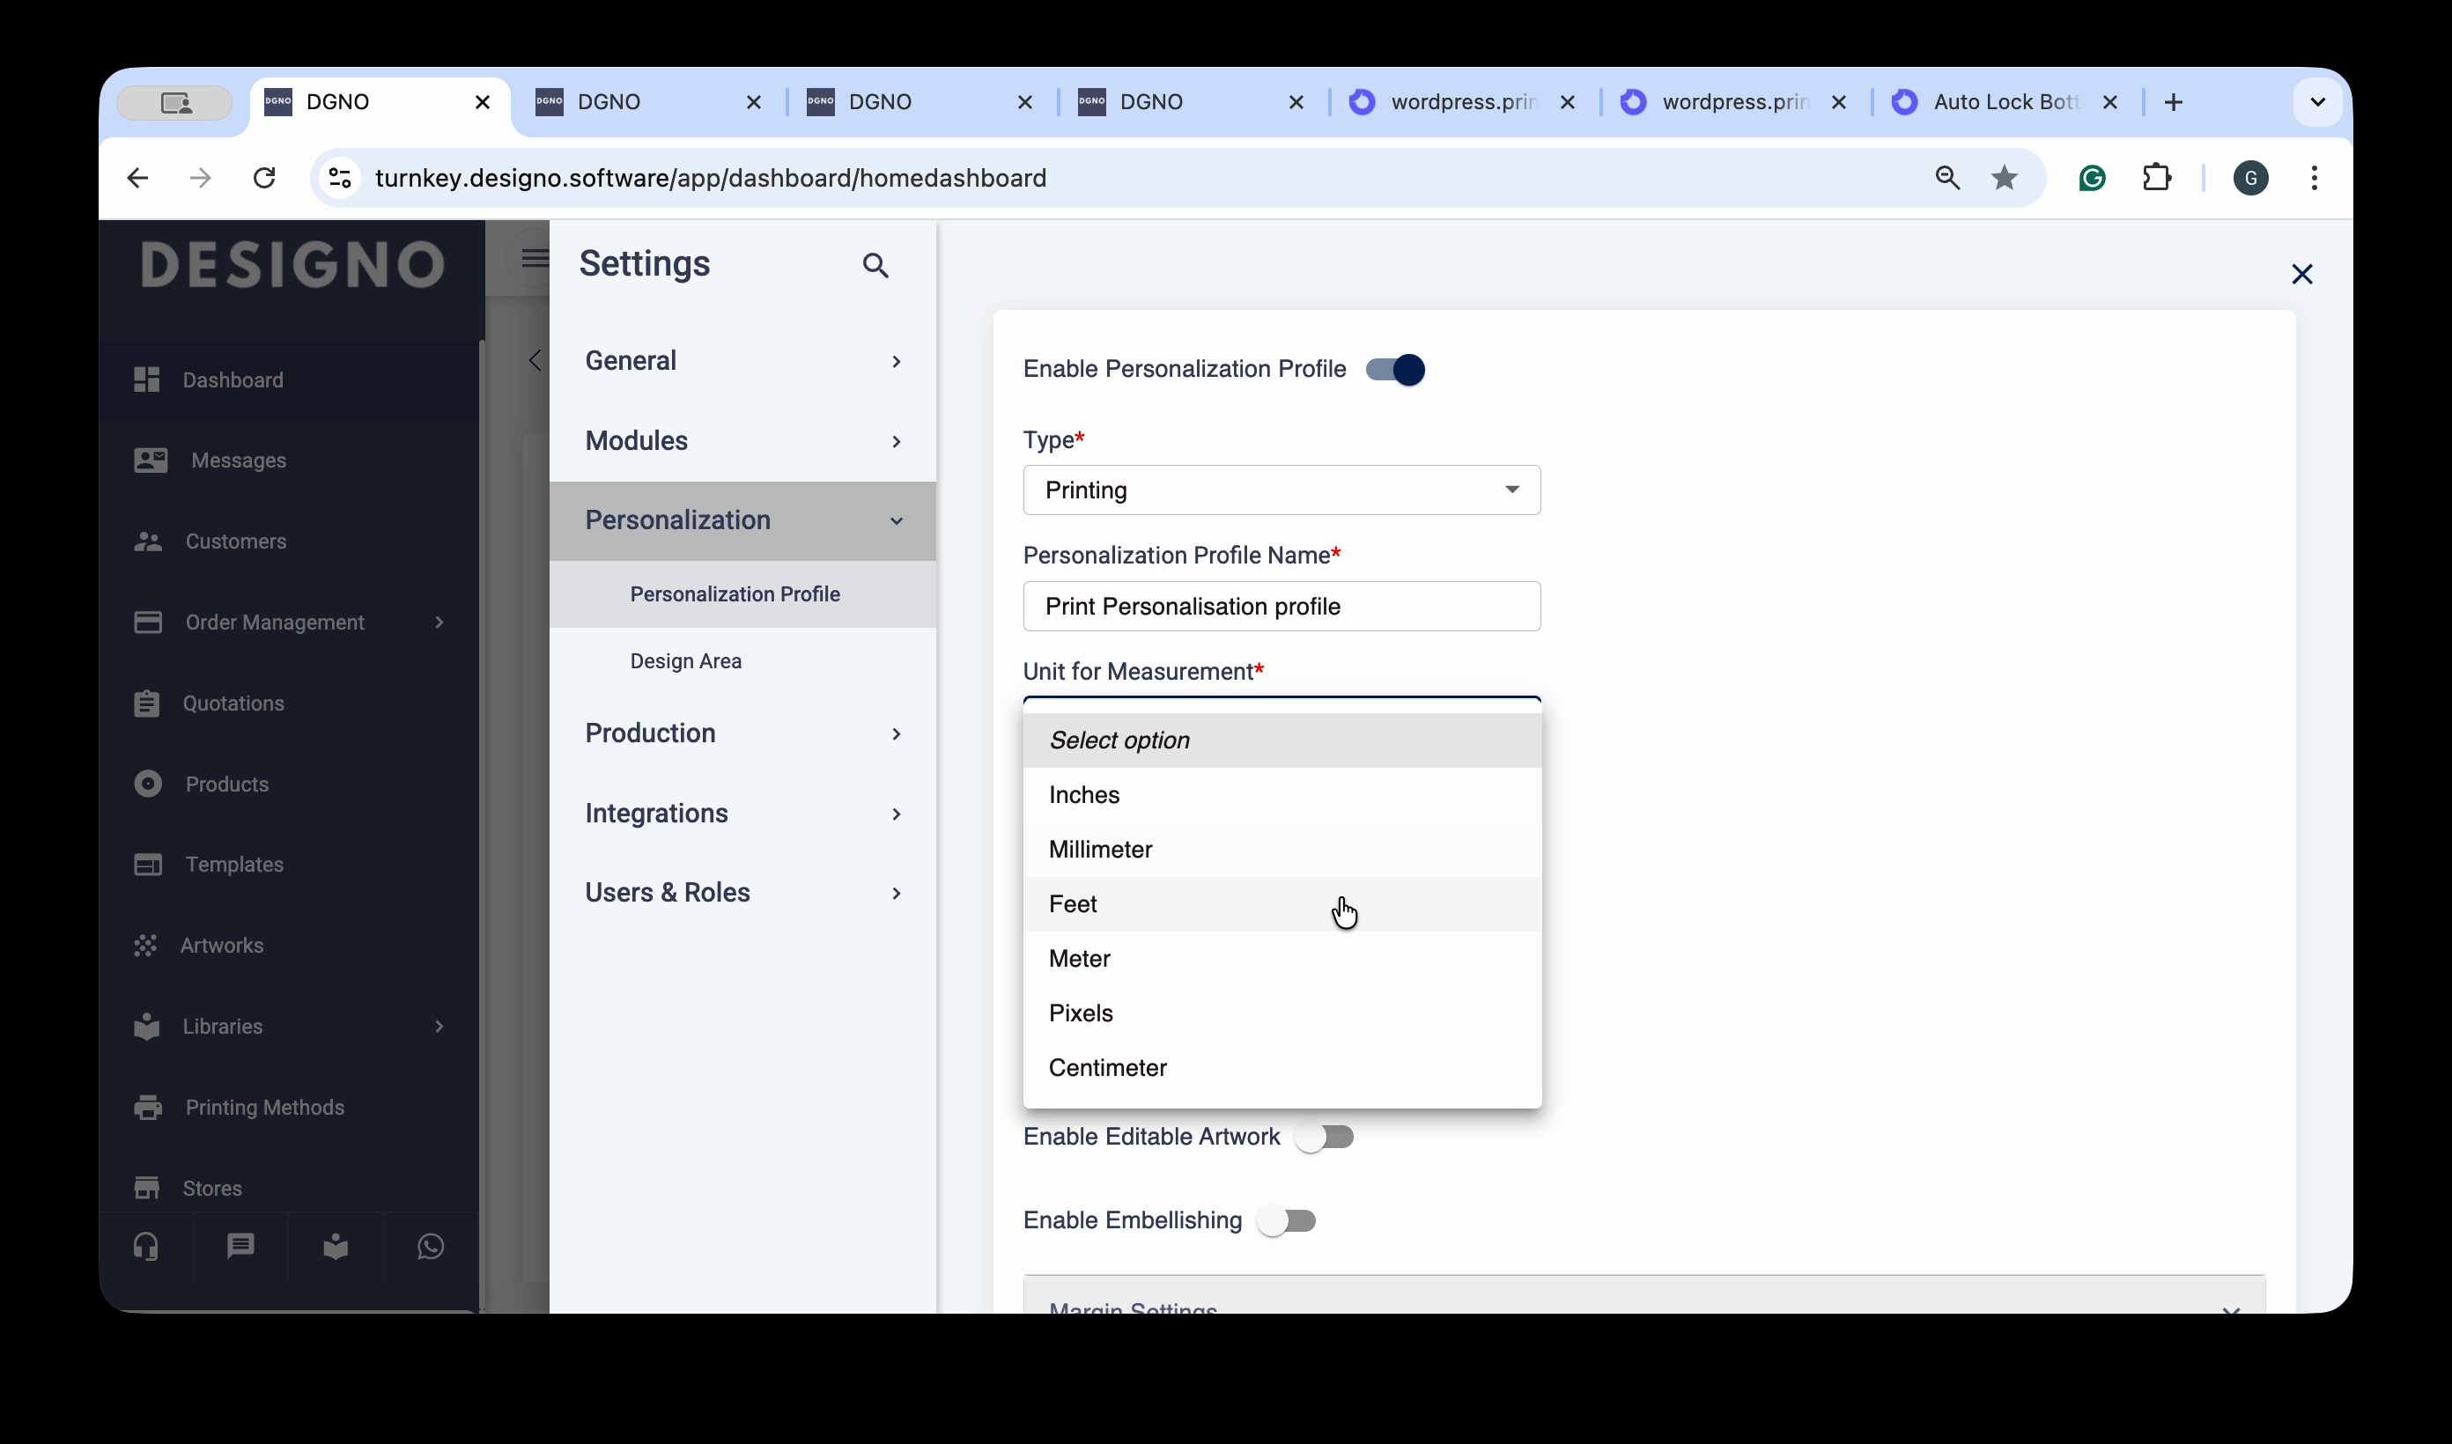Image resolution: width=2452 pixels, height=1444 pixels.
Task: Open the chat message icon in sidebar footer
Action: (240, 1247)
